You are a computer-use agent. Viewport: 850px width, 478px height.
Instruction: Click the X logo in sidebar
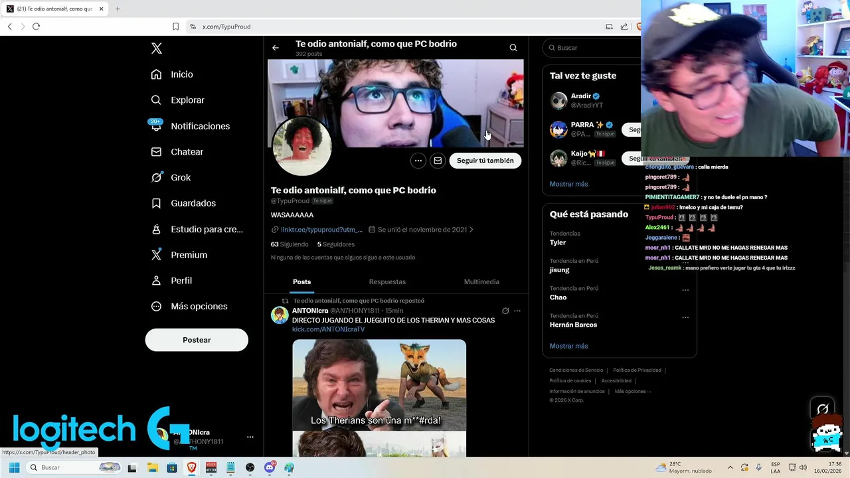tap(157, 48)
